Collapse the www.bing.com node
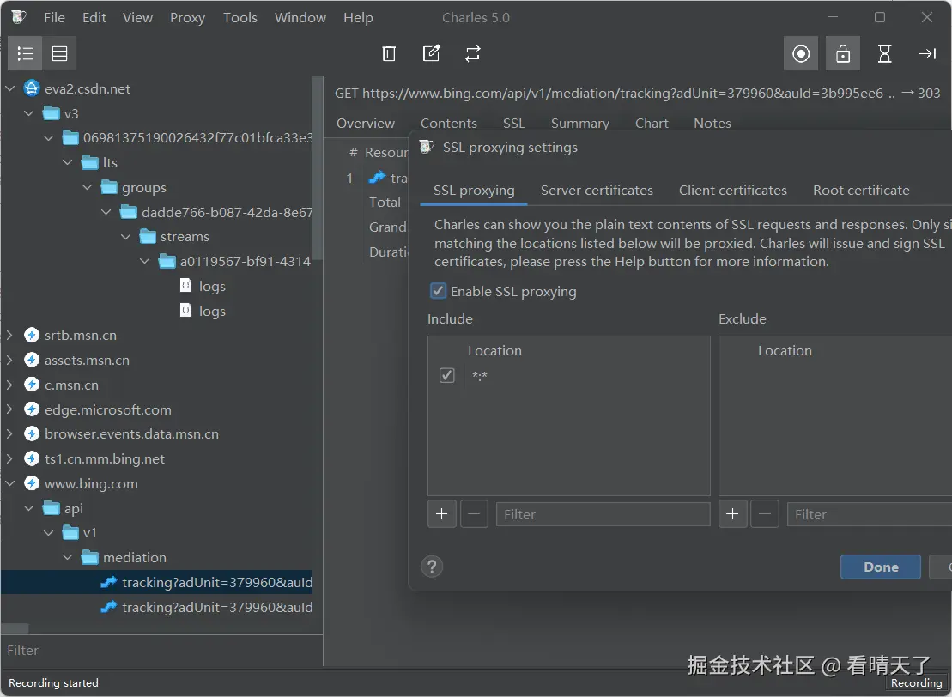The height and width of the screenshot is (697, 952). coord(9,484)
